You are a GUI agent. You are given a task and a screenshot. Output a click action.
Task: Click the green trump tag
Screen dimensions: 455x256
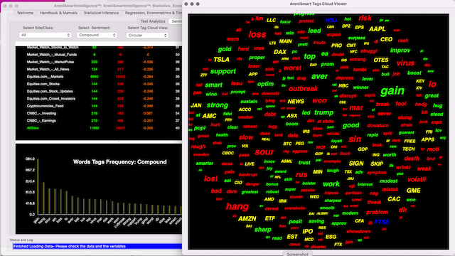coord(324,112)
